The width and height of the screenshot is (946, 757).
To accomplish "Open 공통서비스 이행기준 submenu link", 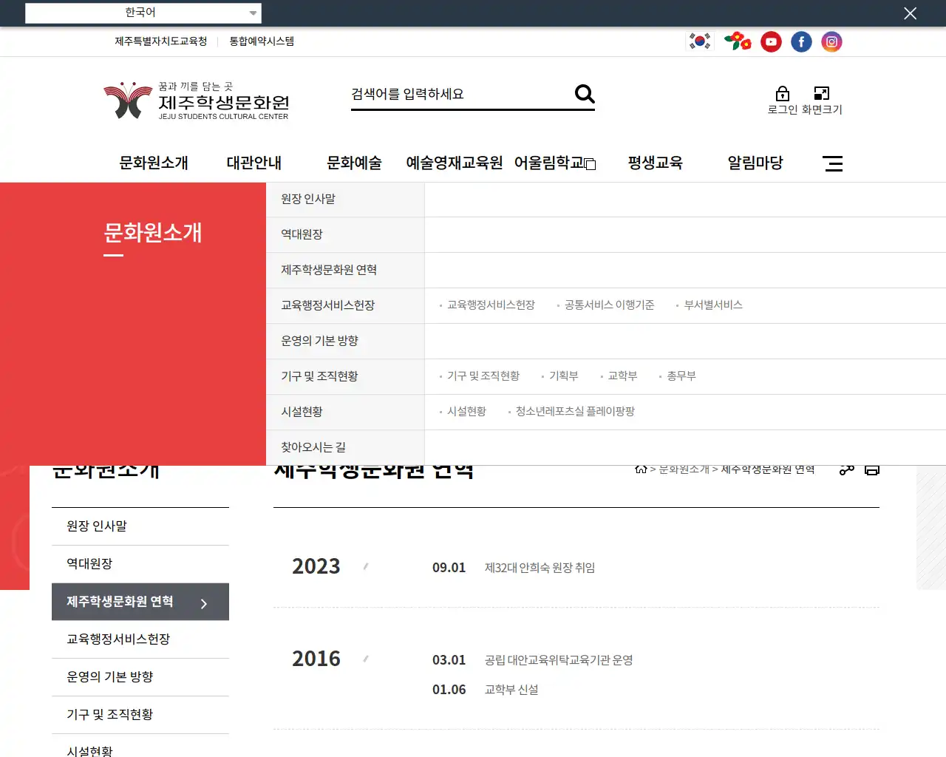I will click(x=609, y=305).
